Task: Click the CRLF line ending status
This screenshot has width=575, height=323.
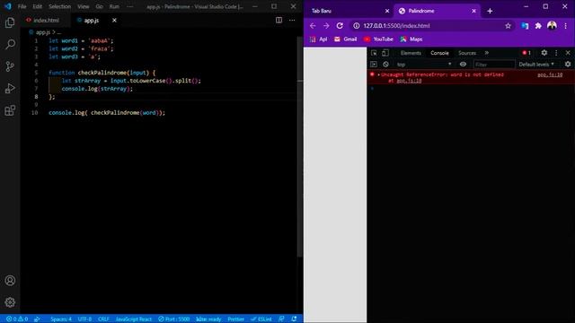Action: 103,319
